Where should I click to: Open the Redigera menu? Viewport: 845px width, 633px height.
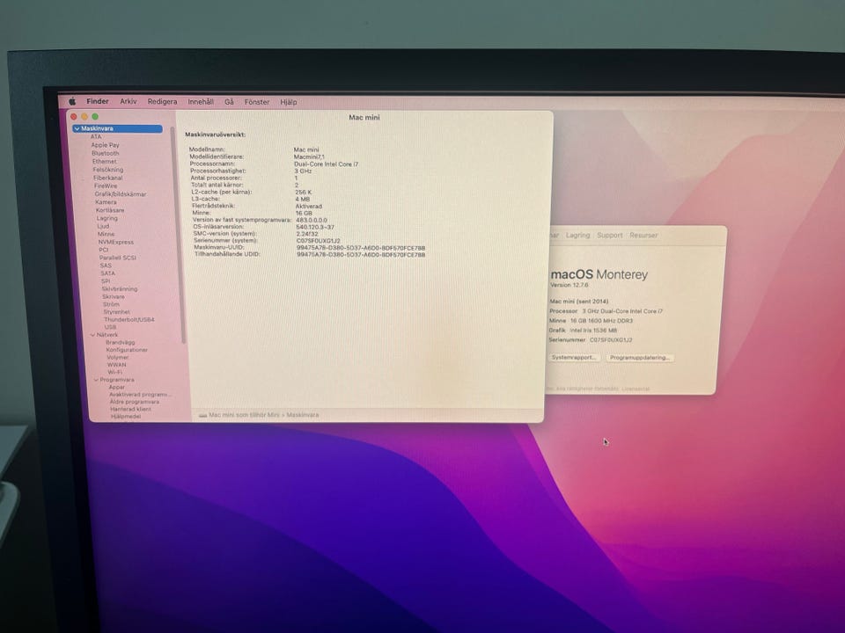pos(162,102)
